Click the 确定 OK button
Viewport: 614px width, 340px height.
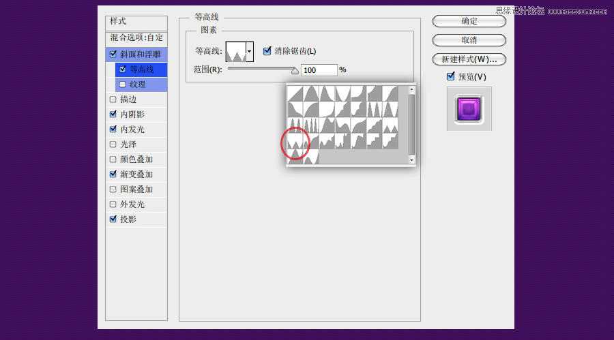(469, 21)
